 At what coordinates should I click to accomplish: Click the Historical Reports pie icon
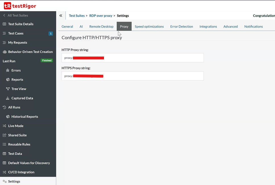8,117
